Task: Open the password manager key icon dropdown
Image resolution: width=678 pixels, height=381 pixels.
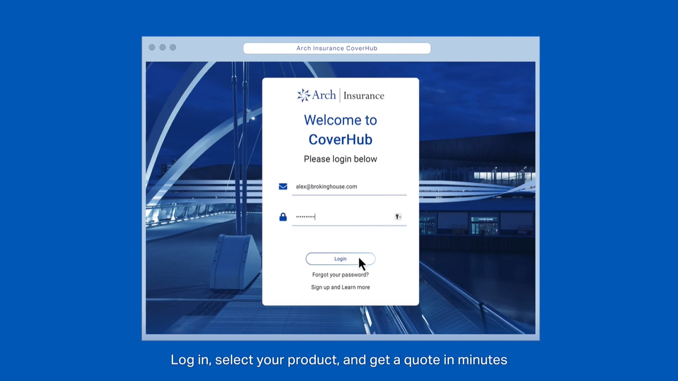Action: (x=398, y=217)
